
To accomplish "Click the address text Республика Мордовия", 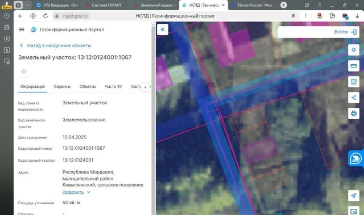I will click(x=88, y=172).
